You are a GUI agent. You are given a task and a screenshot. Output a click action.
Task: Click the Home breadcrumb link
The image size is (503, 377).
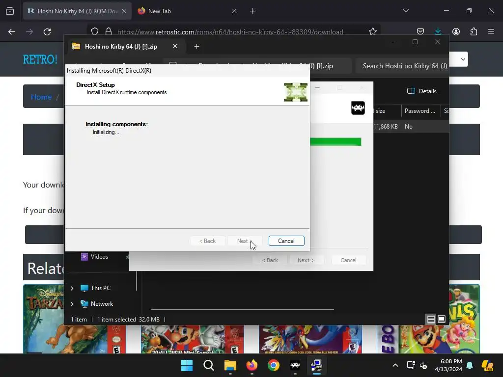[x=41, y=97]
